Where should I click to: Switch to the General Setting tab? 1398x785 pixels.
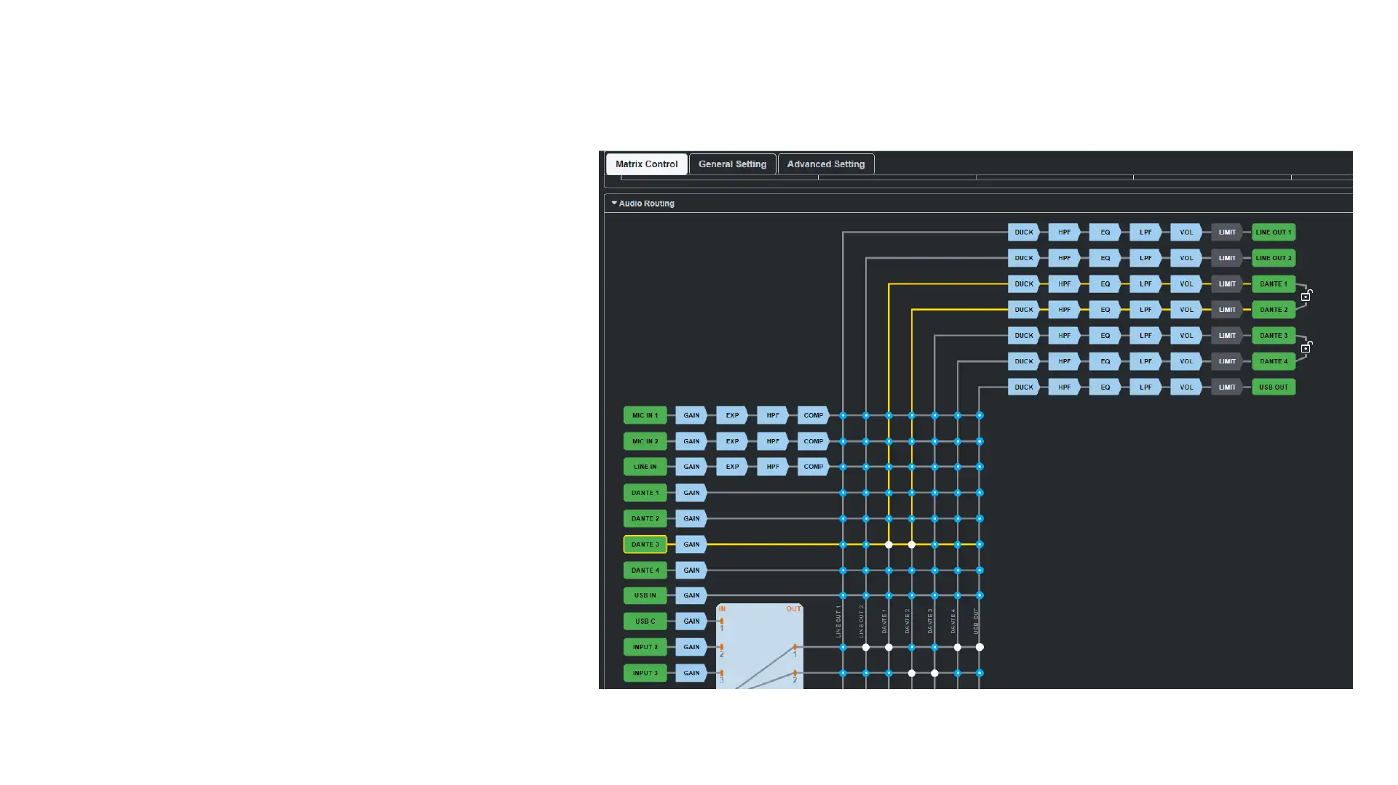732,164
